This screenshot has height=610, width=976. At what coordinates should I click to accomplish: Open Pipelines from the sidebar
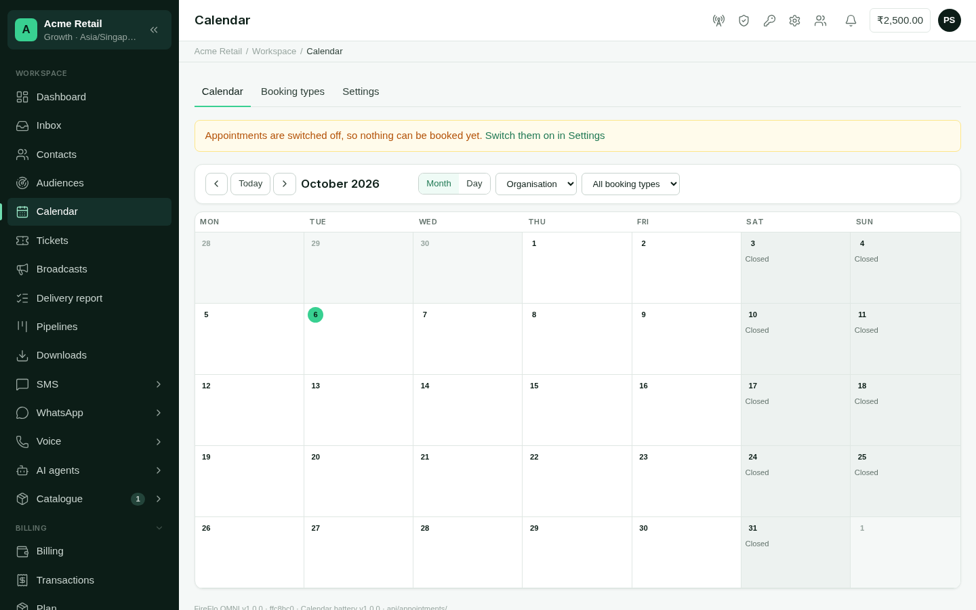[x=89, y=327]
